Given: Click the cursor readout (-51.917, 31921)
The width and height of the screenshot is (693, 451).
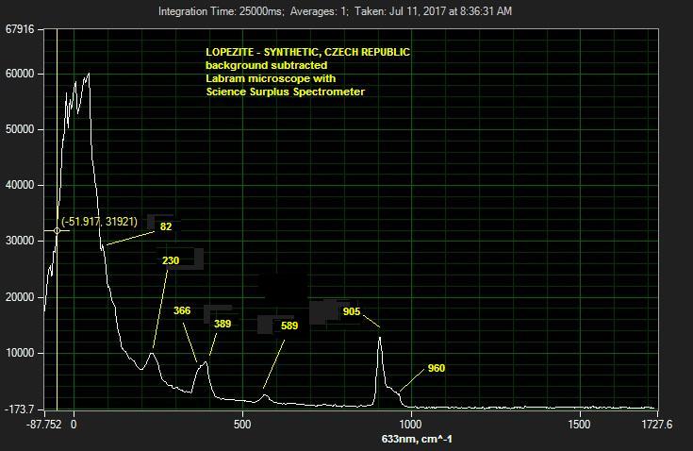Looking at the screenshot, I should (99, 222).
